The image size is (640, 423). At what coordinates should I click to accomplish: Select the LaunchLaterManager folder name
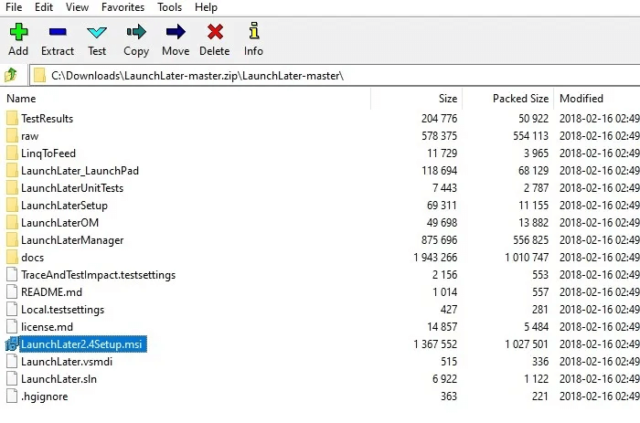(x=72, y=240)
